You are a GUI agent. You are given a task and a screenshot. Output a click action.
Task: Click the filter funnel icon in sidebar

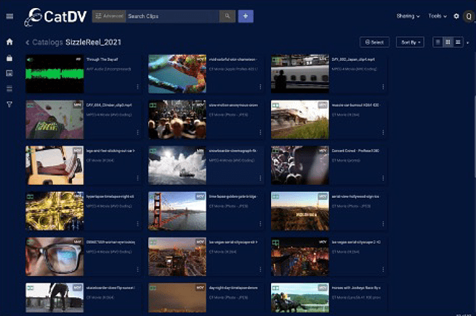[x=9, y=104]
